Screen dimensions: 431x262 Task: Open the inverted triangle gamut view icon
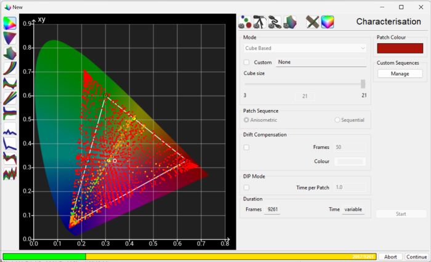pos(10,38)
